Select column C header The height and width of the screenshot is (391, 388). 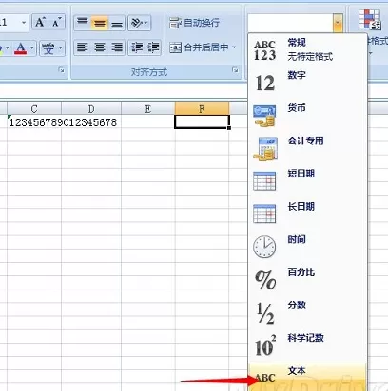point(34,108)
